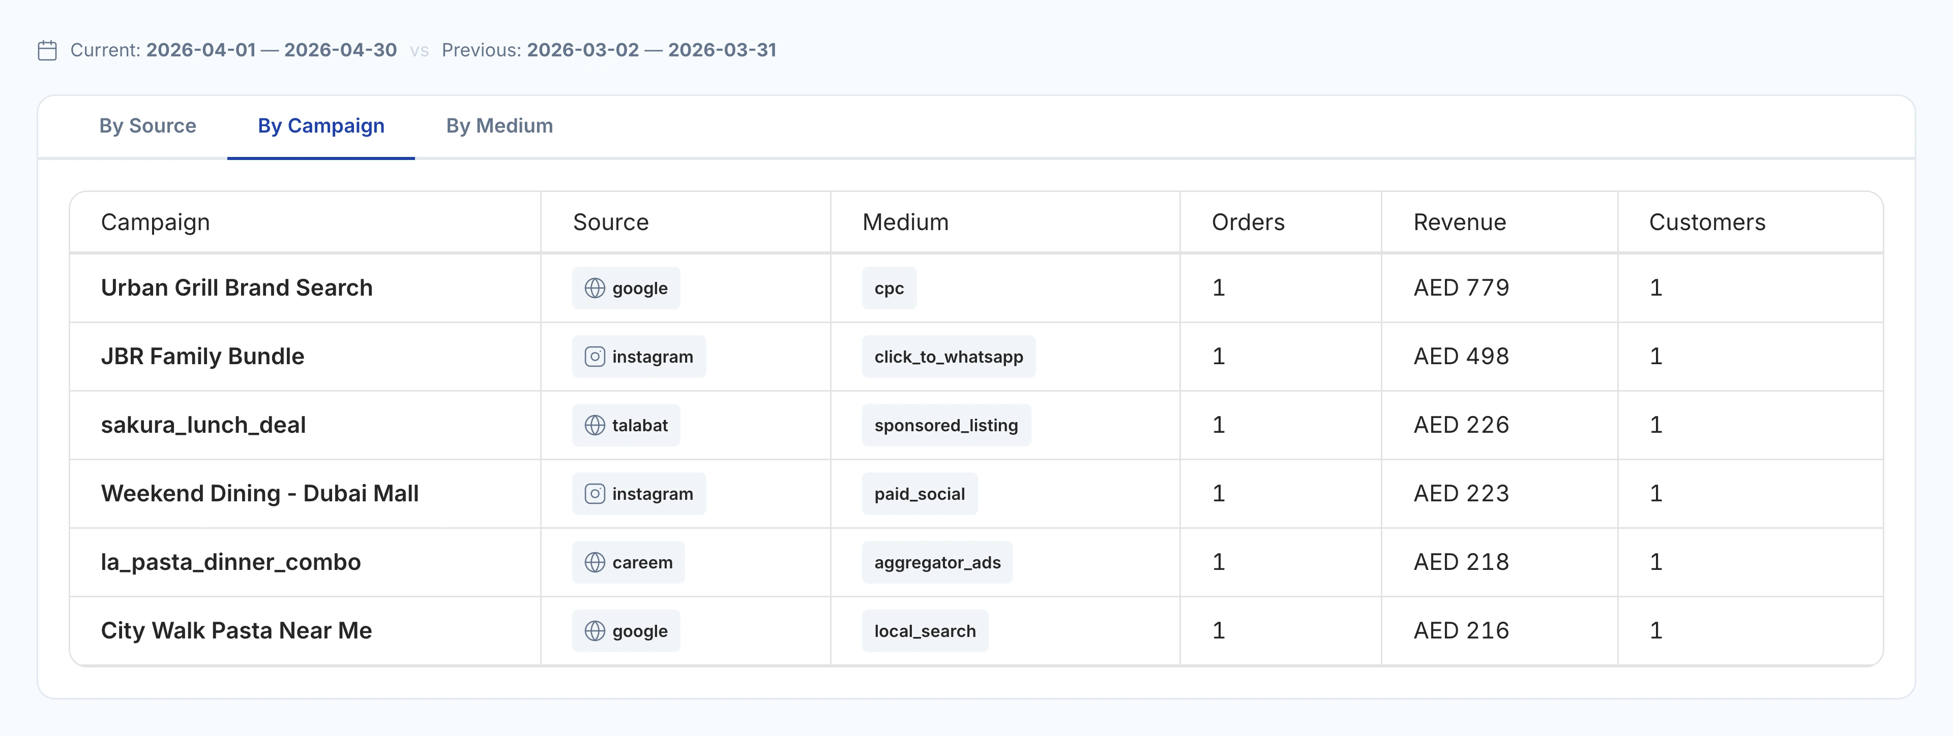
Task: Click the previous start date 2026-03-02
Action: pos(583,50)
